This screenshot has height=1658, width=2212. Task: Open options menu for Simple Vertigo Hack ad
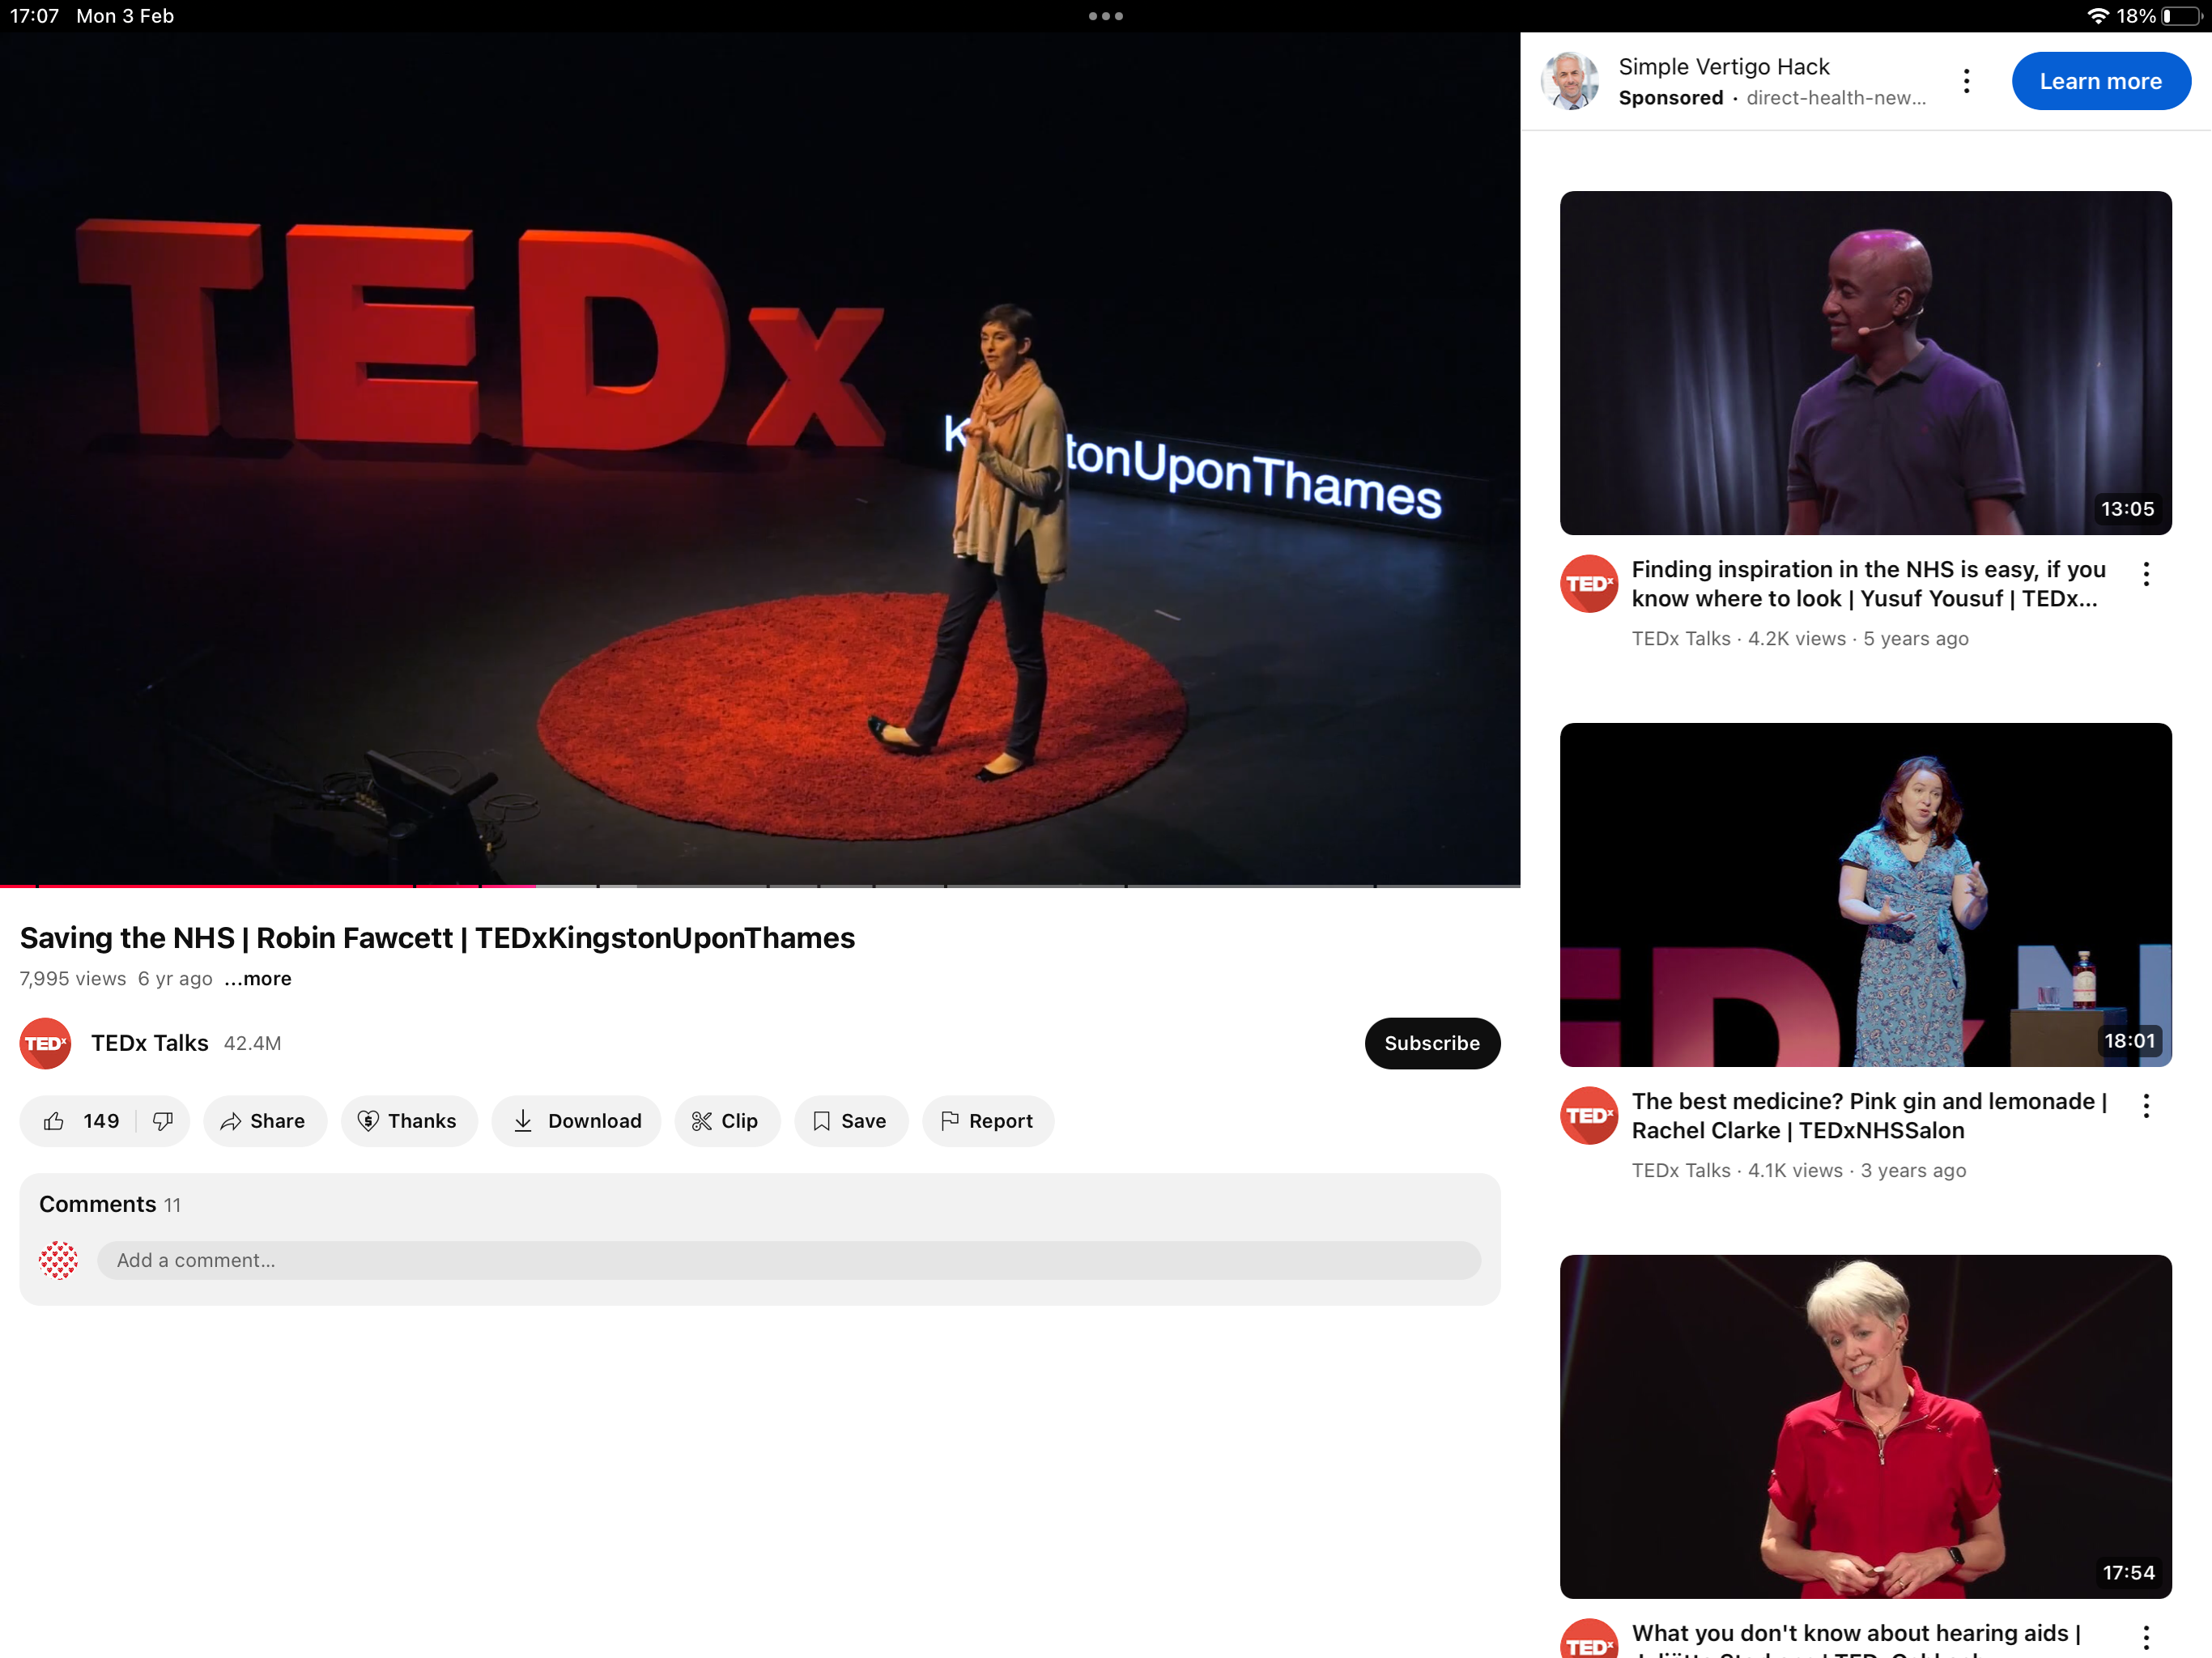(1967, 81)
